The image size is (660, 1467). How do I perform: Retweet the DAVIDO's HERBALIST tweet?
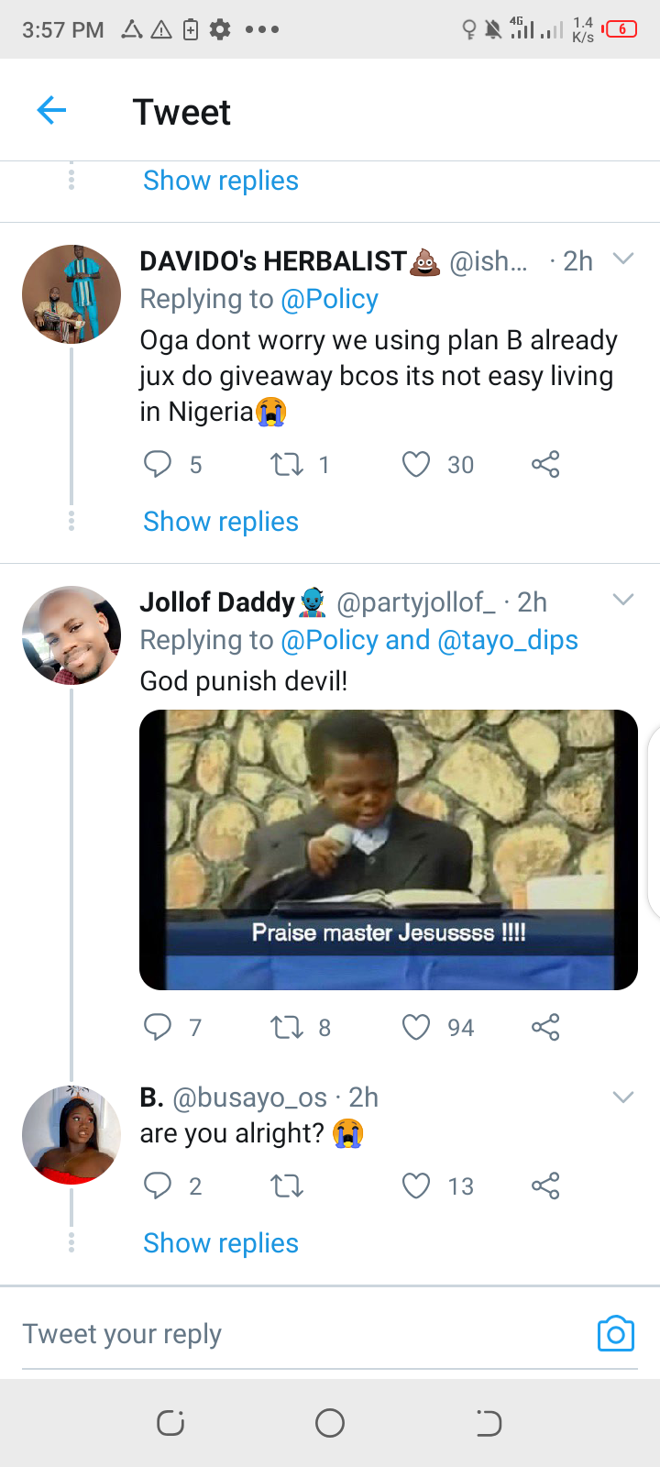[x=287, y=465]
